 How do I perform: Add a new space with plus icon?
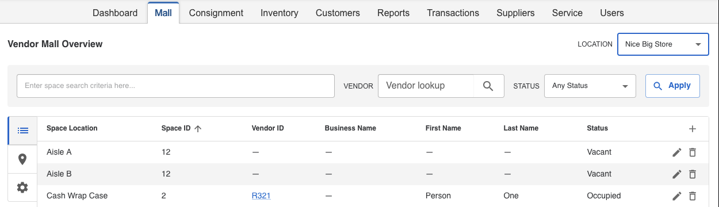[693, 129]
